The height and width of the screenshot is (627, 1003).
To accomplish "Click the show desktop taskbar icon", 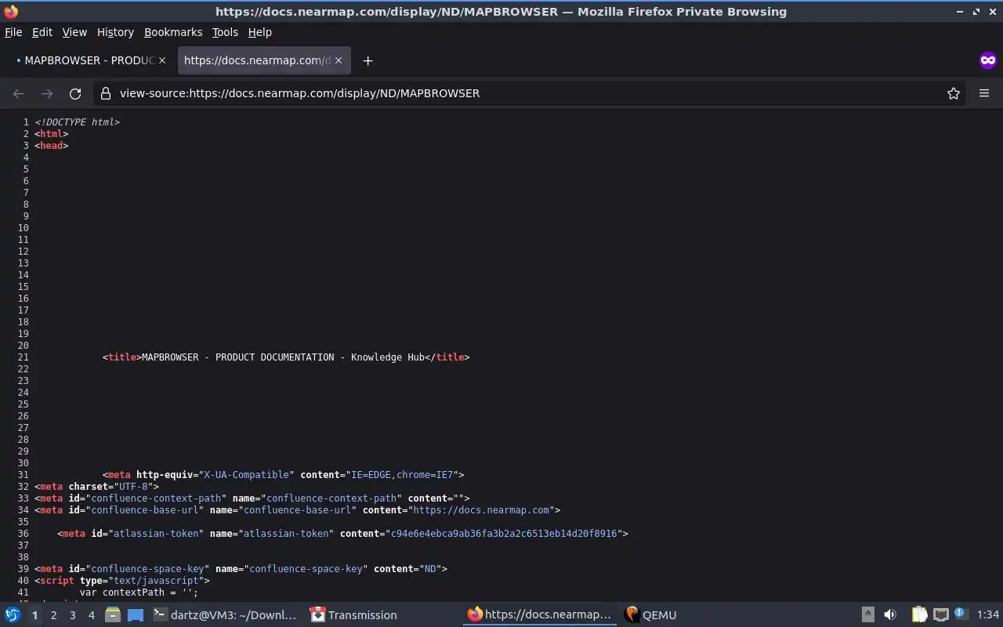I will 136,615.
